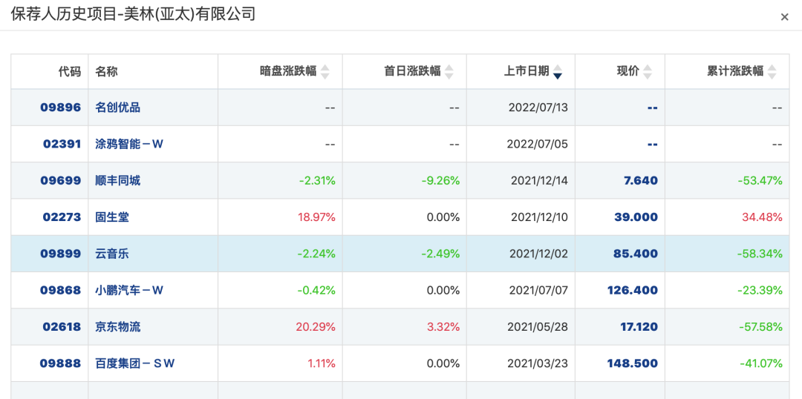Image resolution: width=802 pixels, height=399 pixels.
Task: Open stock code 09888
Action: 61,363
